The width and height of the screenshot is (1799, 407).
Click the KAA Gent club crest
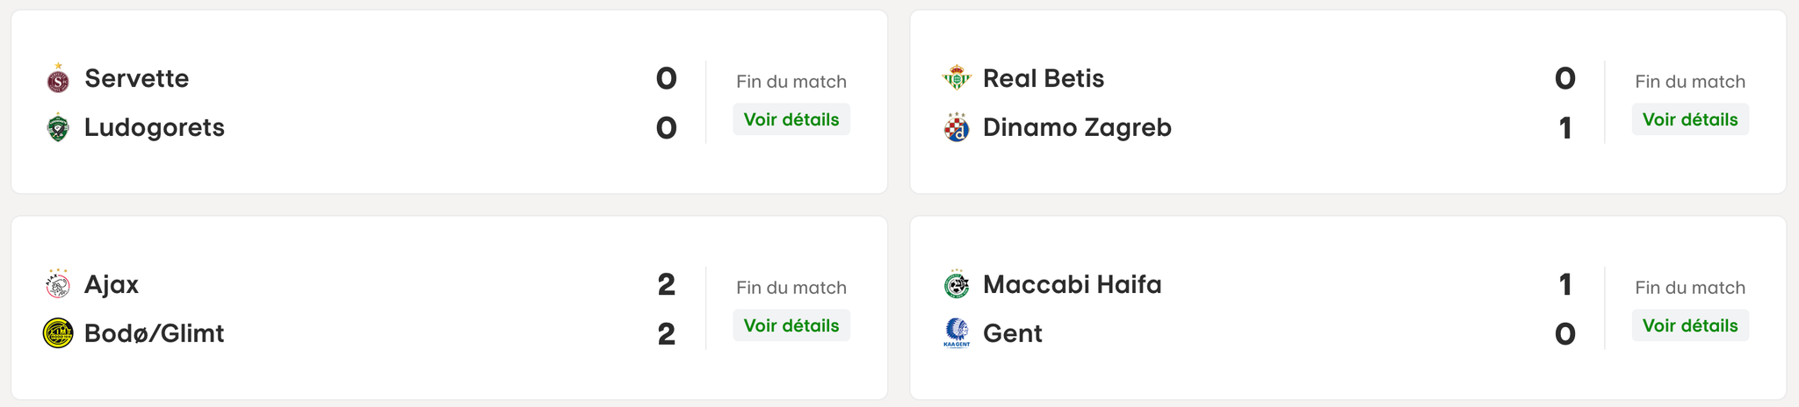[957, 333]
